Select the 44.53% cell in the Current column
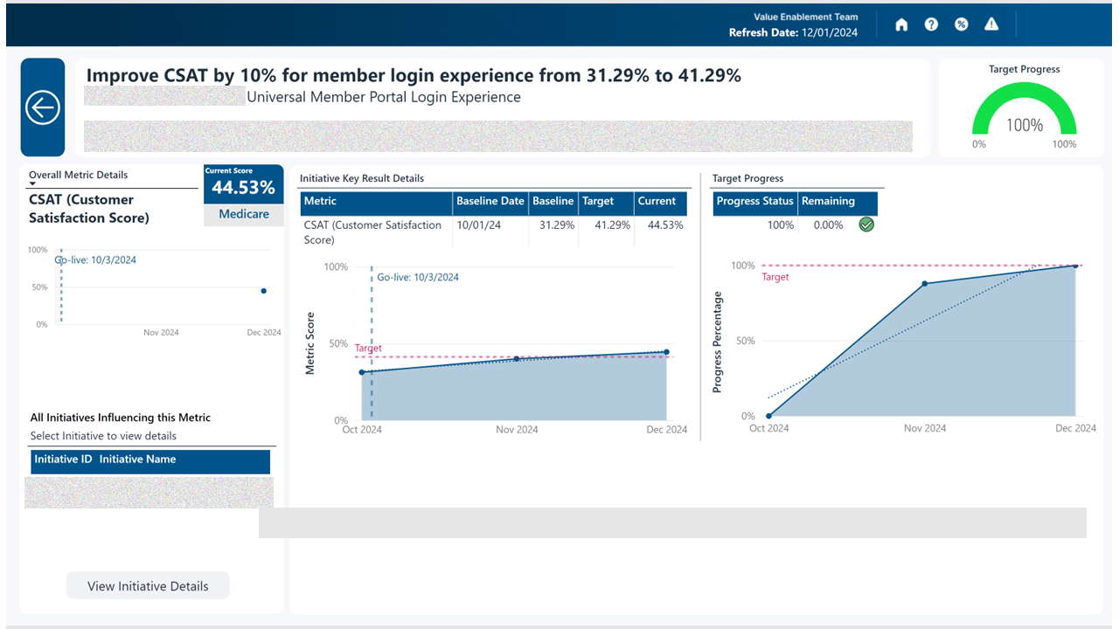 coord(665,225)
